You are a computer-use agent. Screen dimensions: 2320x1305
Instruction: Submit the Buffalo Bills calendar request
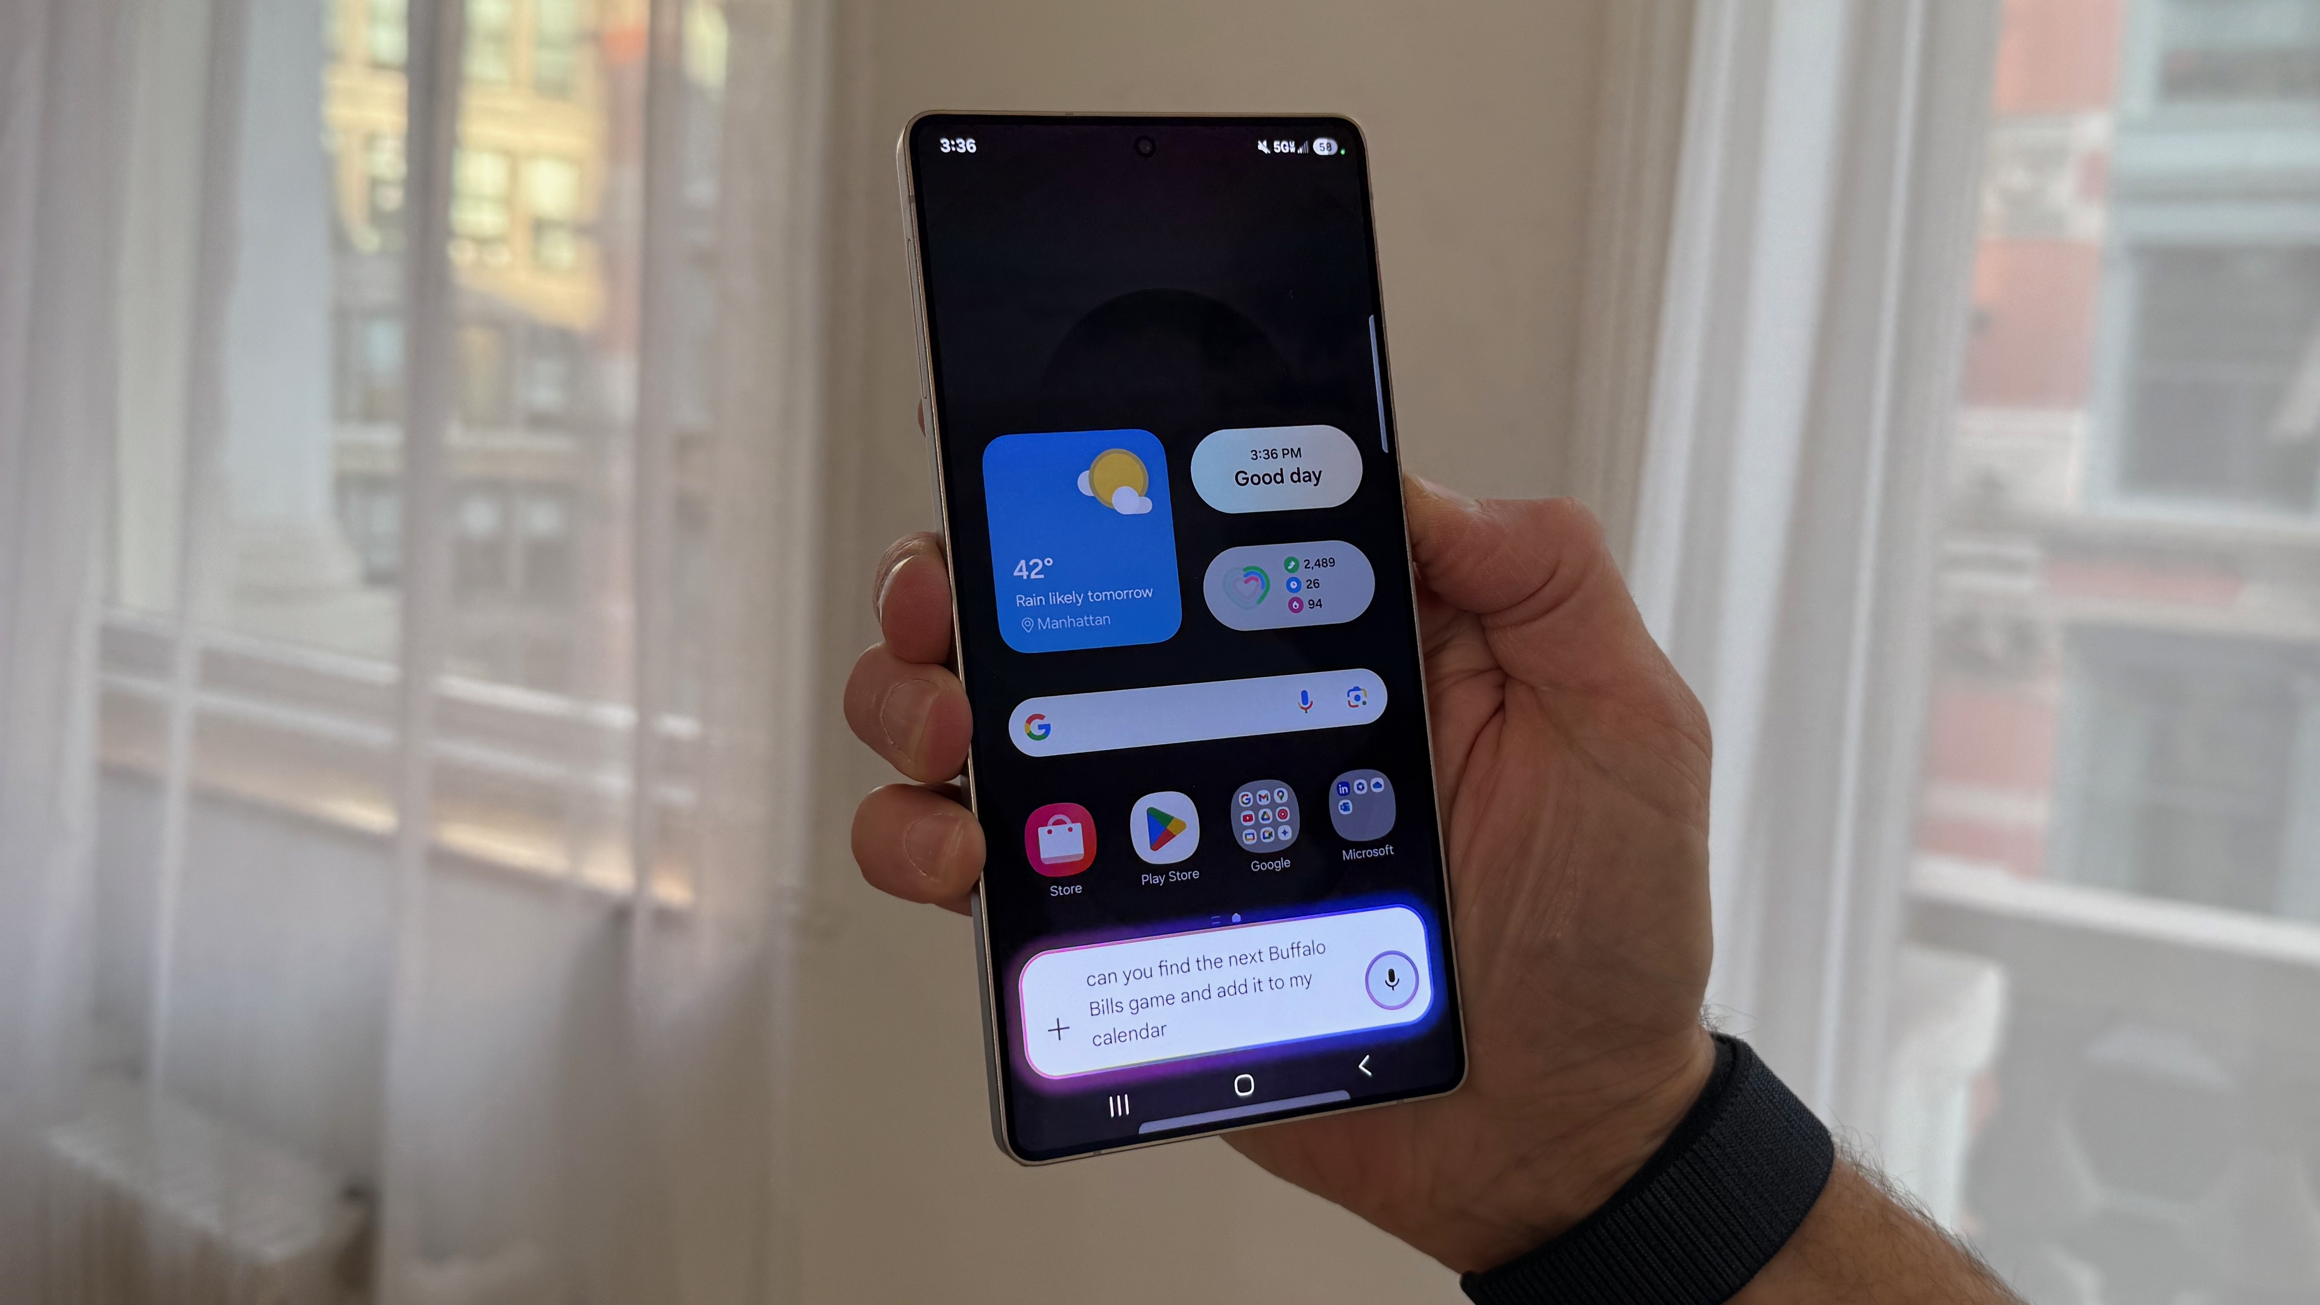tap(1390, 978)
